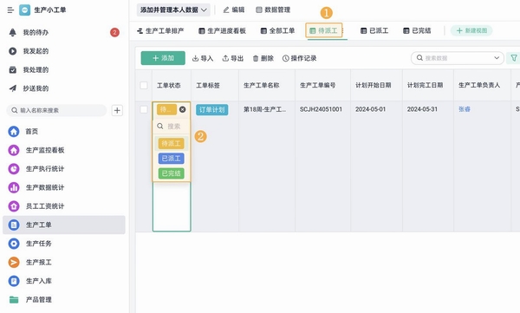Viewport: 520px width, 313px height.
Task: Open the filter funnel icon
Action: pyautogui.click(x=514, y=58)
